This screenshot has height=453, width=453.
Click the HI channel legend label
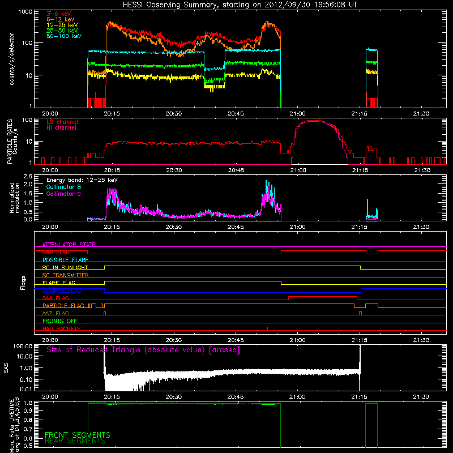click(61, 128)
